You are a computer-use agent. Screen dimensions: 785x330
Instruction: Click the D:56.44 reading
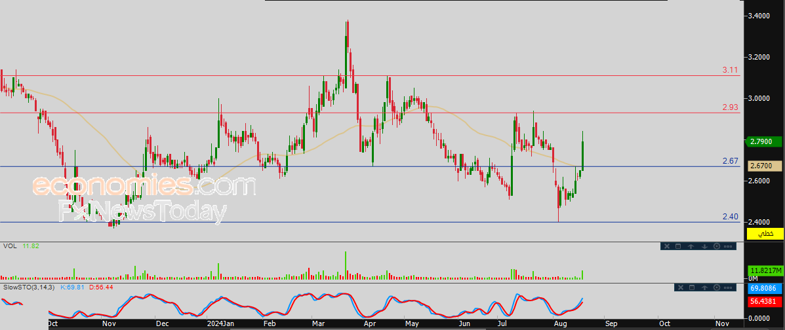[101, 287]
